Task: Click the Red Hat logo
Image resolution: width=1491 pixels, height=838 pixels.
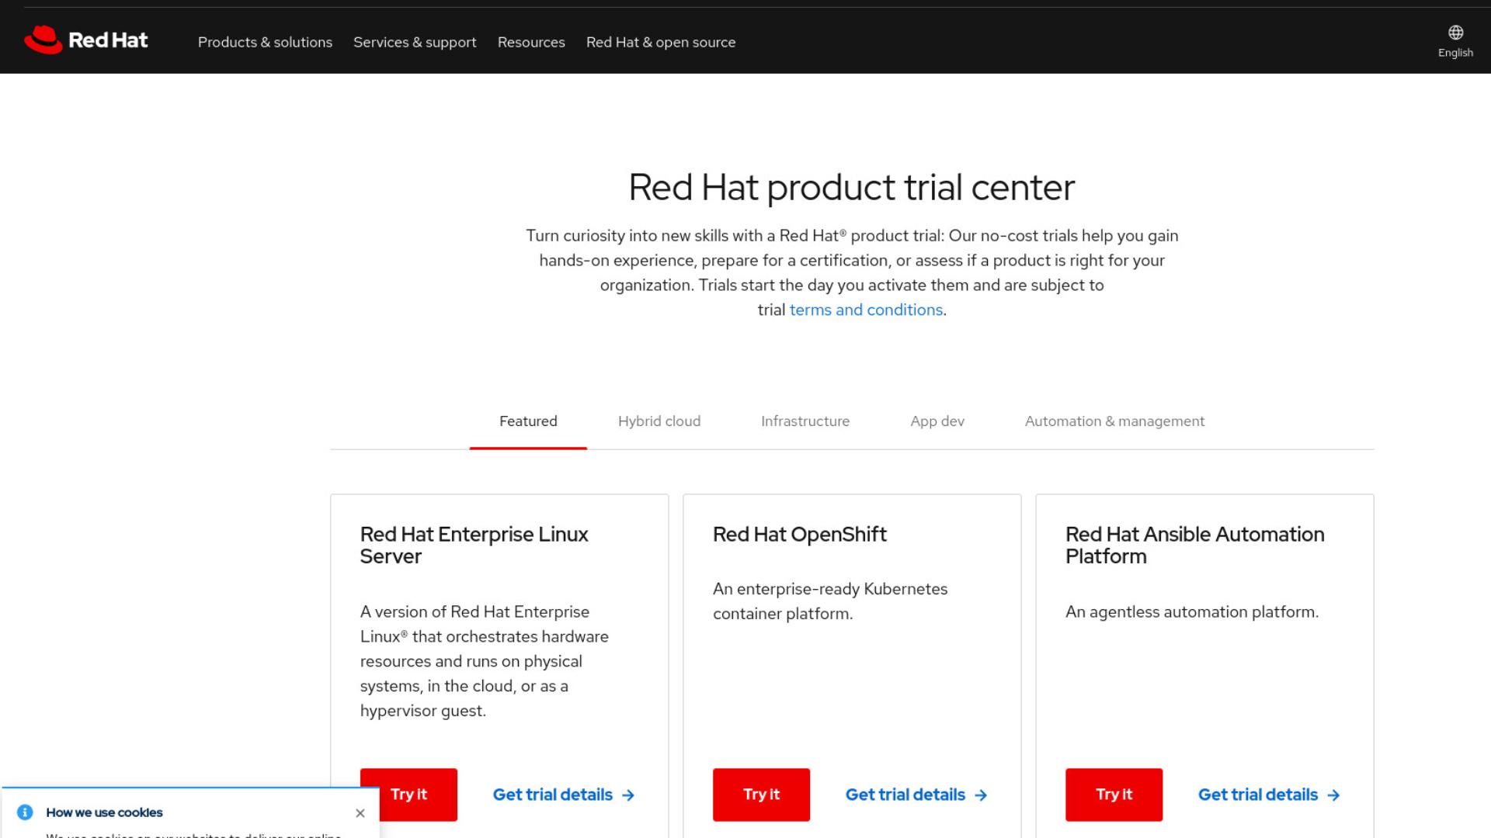Action: point(86,40)
